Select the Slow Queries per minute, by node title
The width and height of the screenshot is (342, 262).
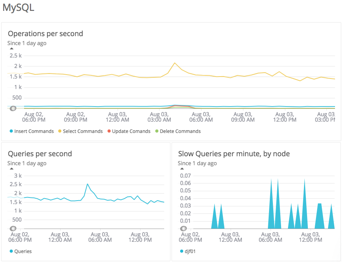click(234, 154)
